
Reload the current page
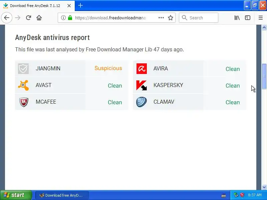pos(28,18)
